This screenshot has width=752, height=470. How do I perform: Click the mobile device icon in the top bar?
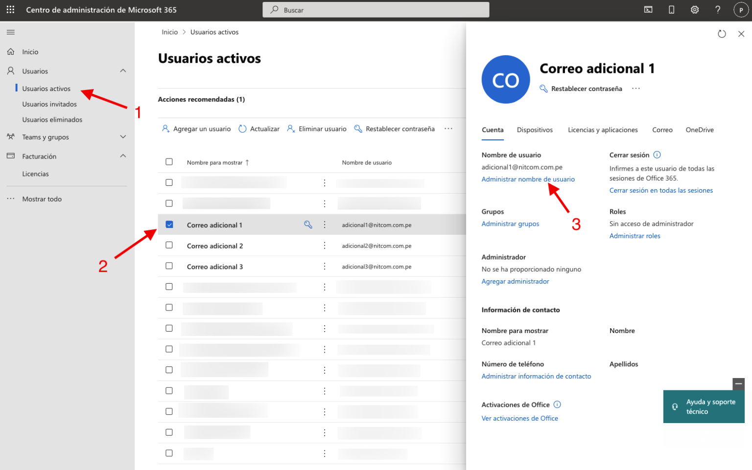click(x=671, y=9)
